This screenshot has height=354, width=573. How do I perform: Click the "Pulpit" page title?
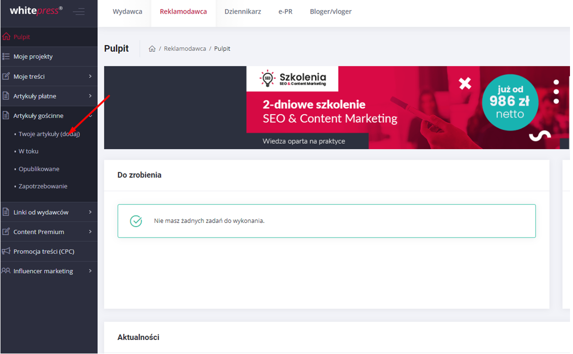point(117,49)
